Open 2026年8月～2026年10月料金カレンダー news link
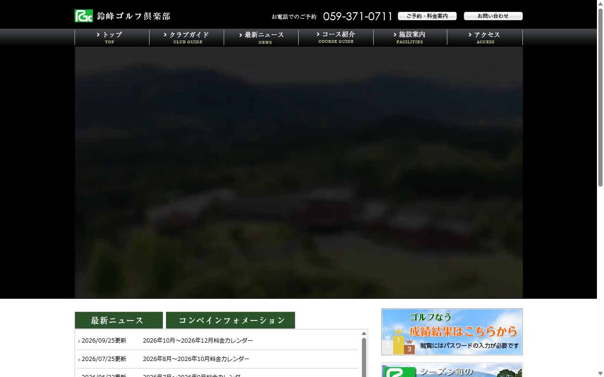The width and height of the screenshot is (604, 377). (196, 359)
